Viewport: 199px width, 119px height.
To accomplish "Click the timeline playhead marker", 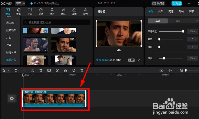I will coord(23,75).
